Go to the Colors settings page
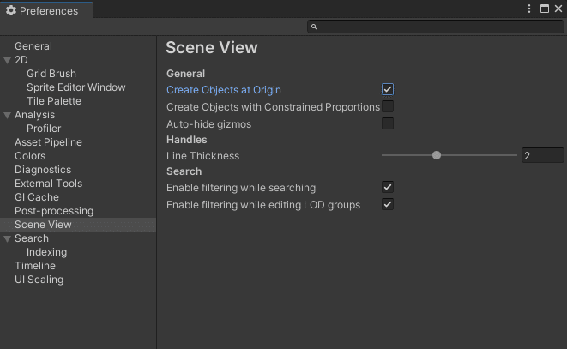The width and height of the screenshot is (567, 349). (30, 156)
